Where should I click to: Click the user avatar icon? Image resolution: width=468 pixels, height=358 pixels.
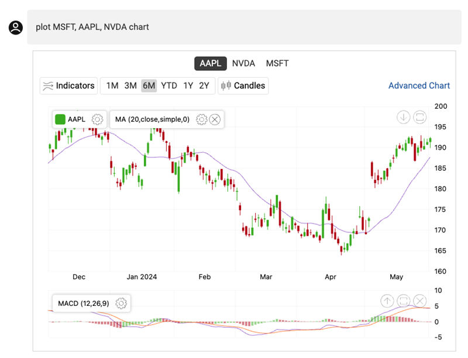15,27
